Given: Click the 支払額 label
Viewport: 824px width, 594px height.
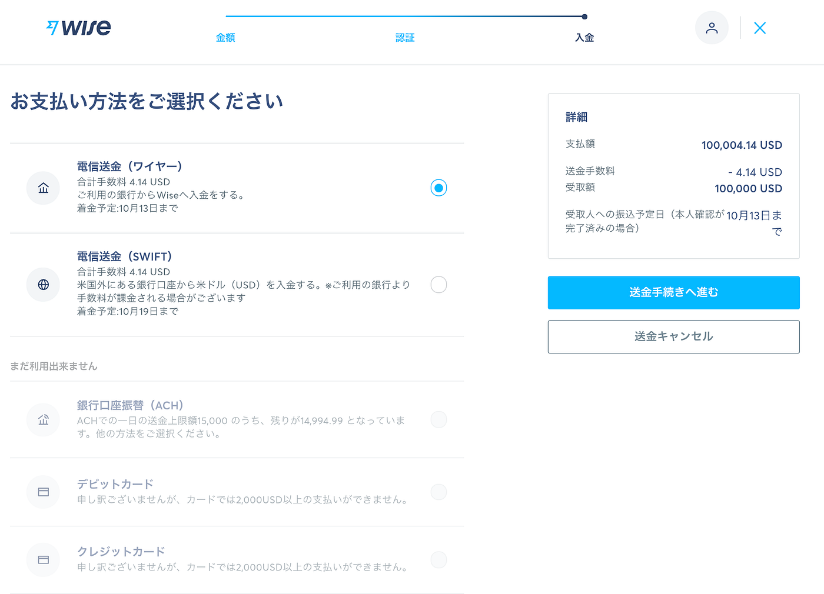Looking at the screenshot, I should coord(580,144).
